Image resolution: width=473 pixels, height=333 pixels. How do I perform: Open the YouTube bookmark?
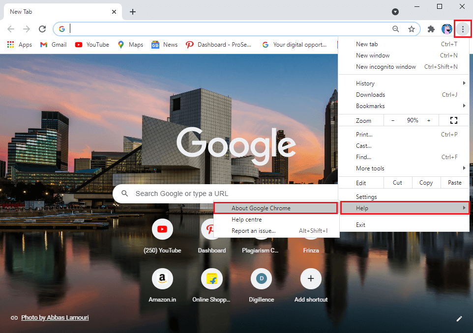point(91,44)
